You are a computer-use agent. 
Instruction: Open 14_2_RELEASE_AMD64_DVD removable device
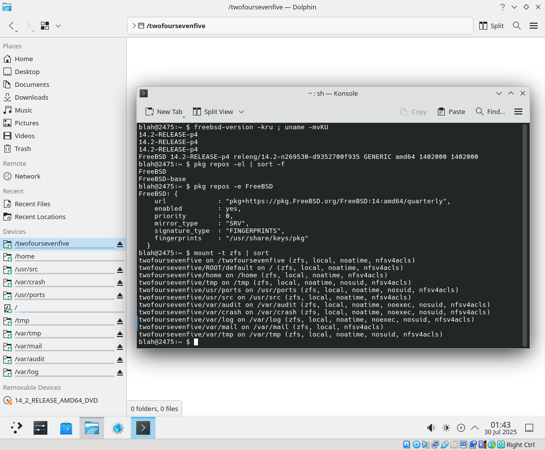pos(63,400)
